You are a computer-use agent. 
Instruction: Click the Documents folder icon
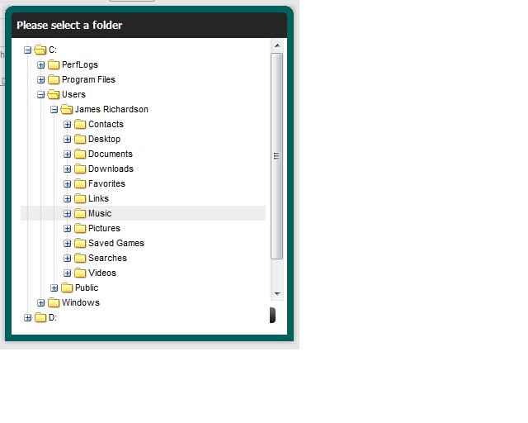click(80, 154)
